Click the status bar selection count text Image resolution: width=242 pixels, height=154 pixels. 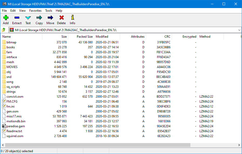point(17,151)
